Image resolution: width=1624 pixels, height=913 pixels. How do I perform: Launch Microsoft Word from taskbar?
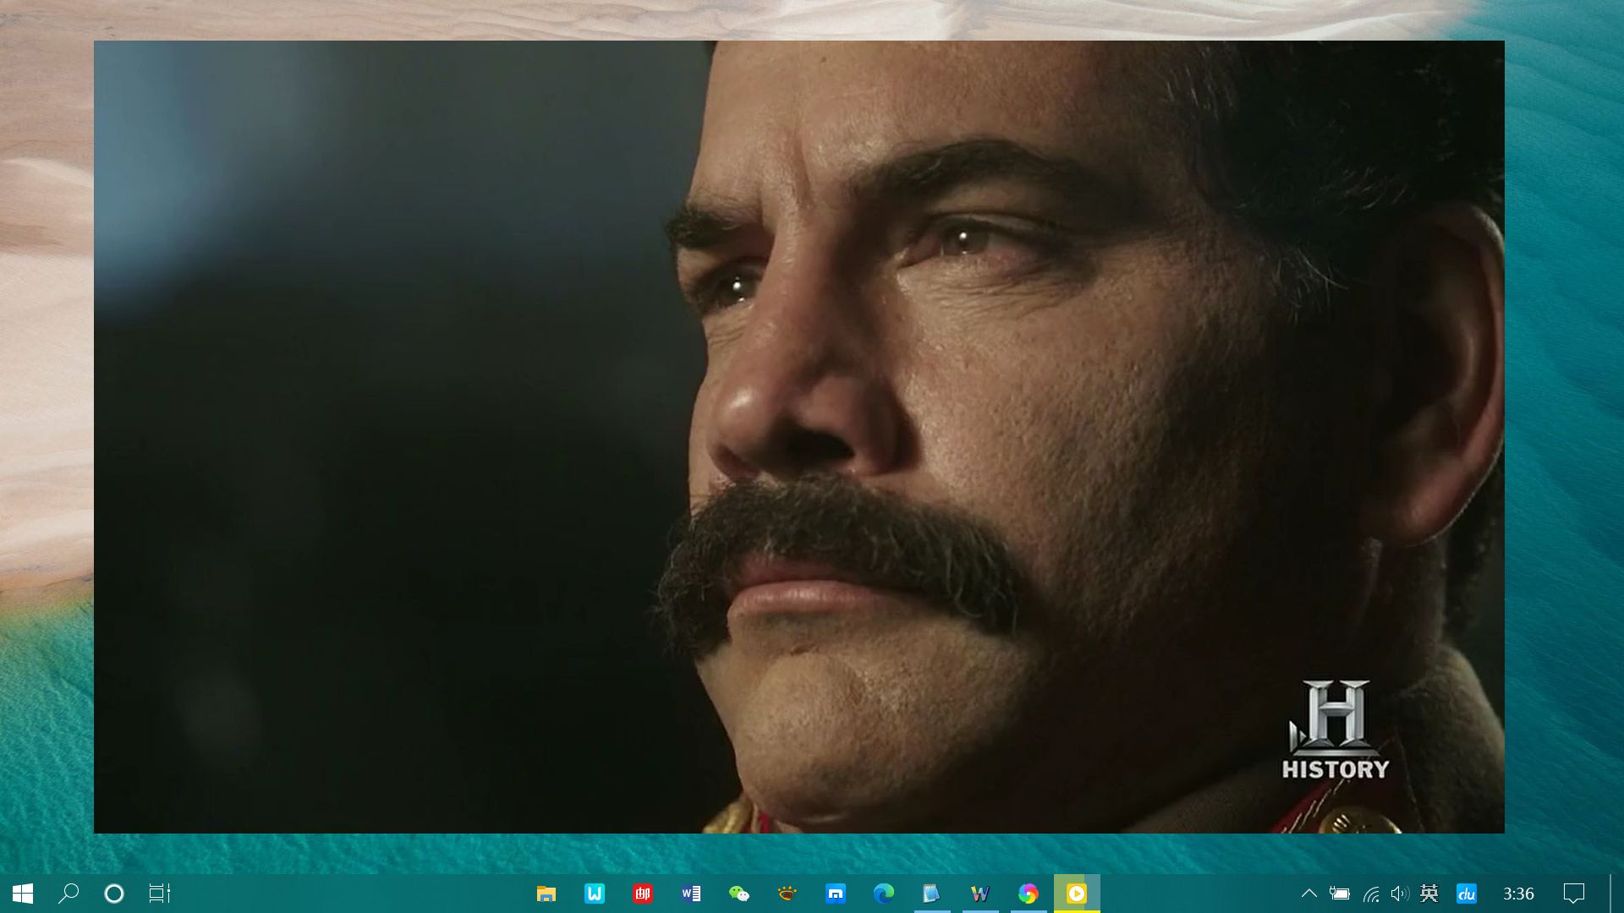691,894
